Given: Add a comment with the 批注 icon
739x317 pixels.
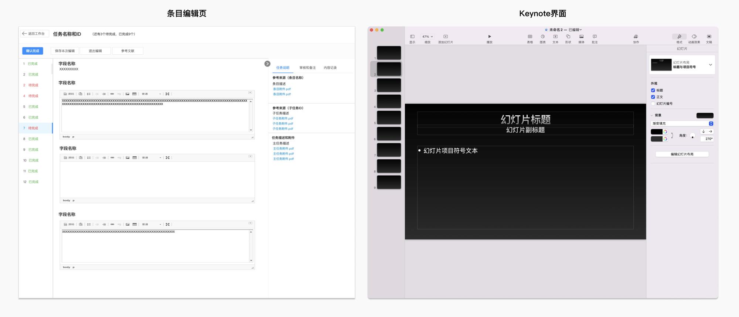Looking at the screenshot, I should coord(595,37).
